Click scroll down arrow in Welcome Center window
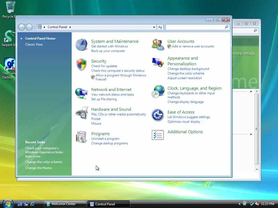Image resolution: width=278 pixels, height=208 pixels. coord(257,170)
